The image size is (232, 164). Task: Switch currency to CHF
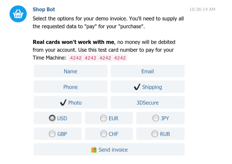coord(104,134)
